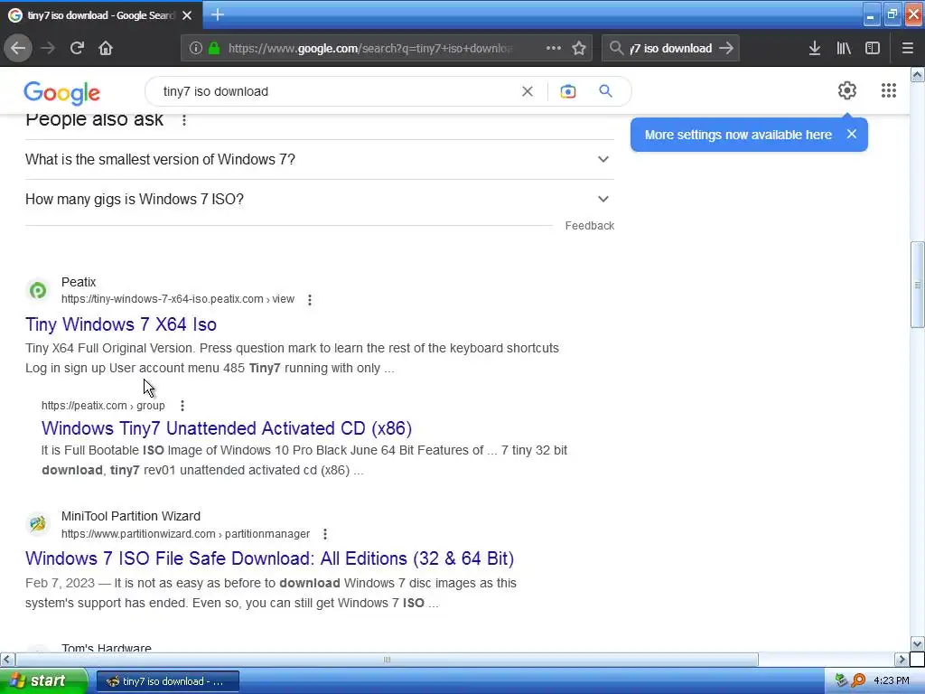Click the MiniTool Partition Wizard favicon
925x694 pixels.
(38, 524)
